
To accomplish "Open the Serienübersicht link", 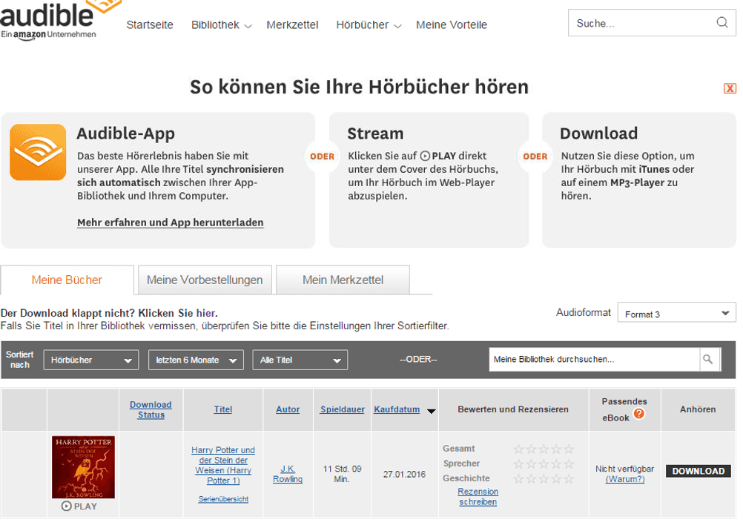I will click(223, 499).
